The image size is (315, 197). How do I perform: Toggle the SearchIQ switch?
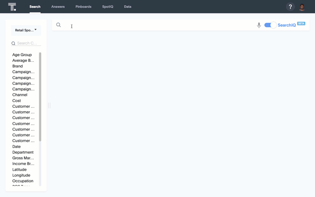(x=270, y=25)
